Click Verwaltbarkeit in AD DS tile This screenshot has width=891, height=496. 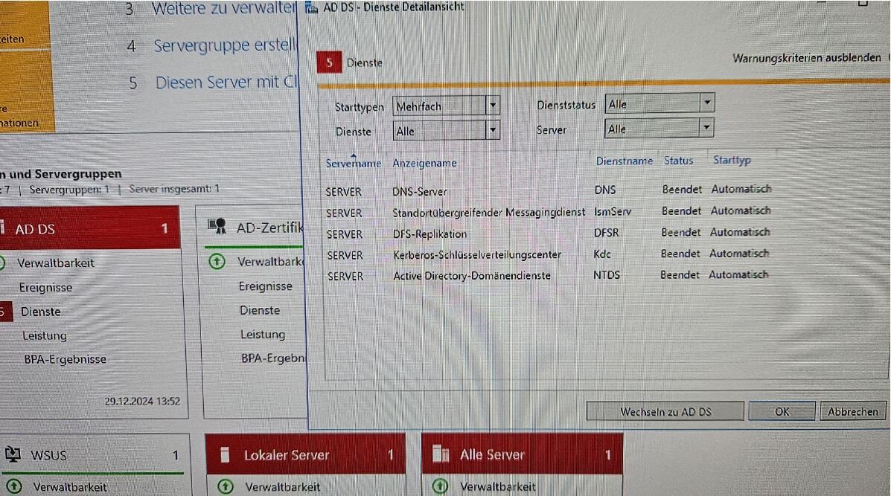56,263
